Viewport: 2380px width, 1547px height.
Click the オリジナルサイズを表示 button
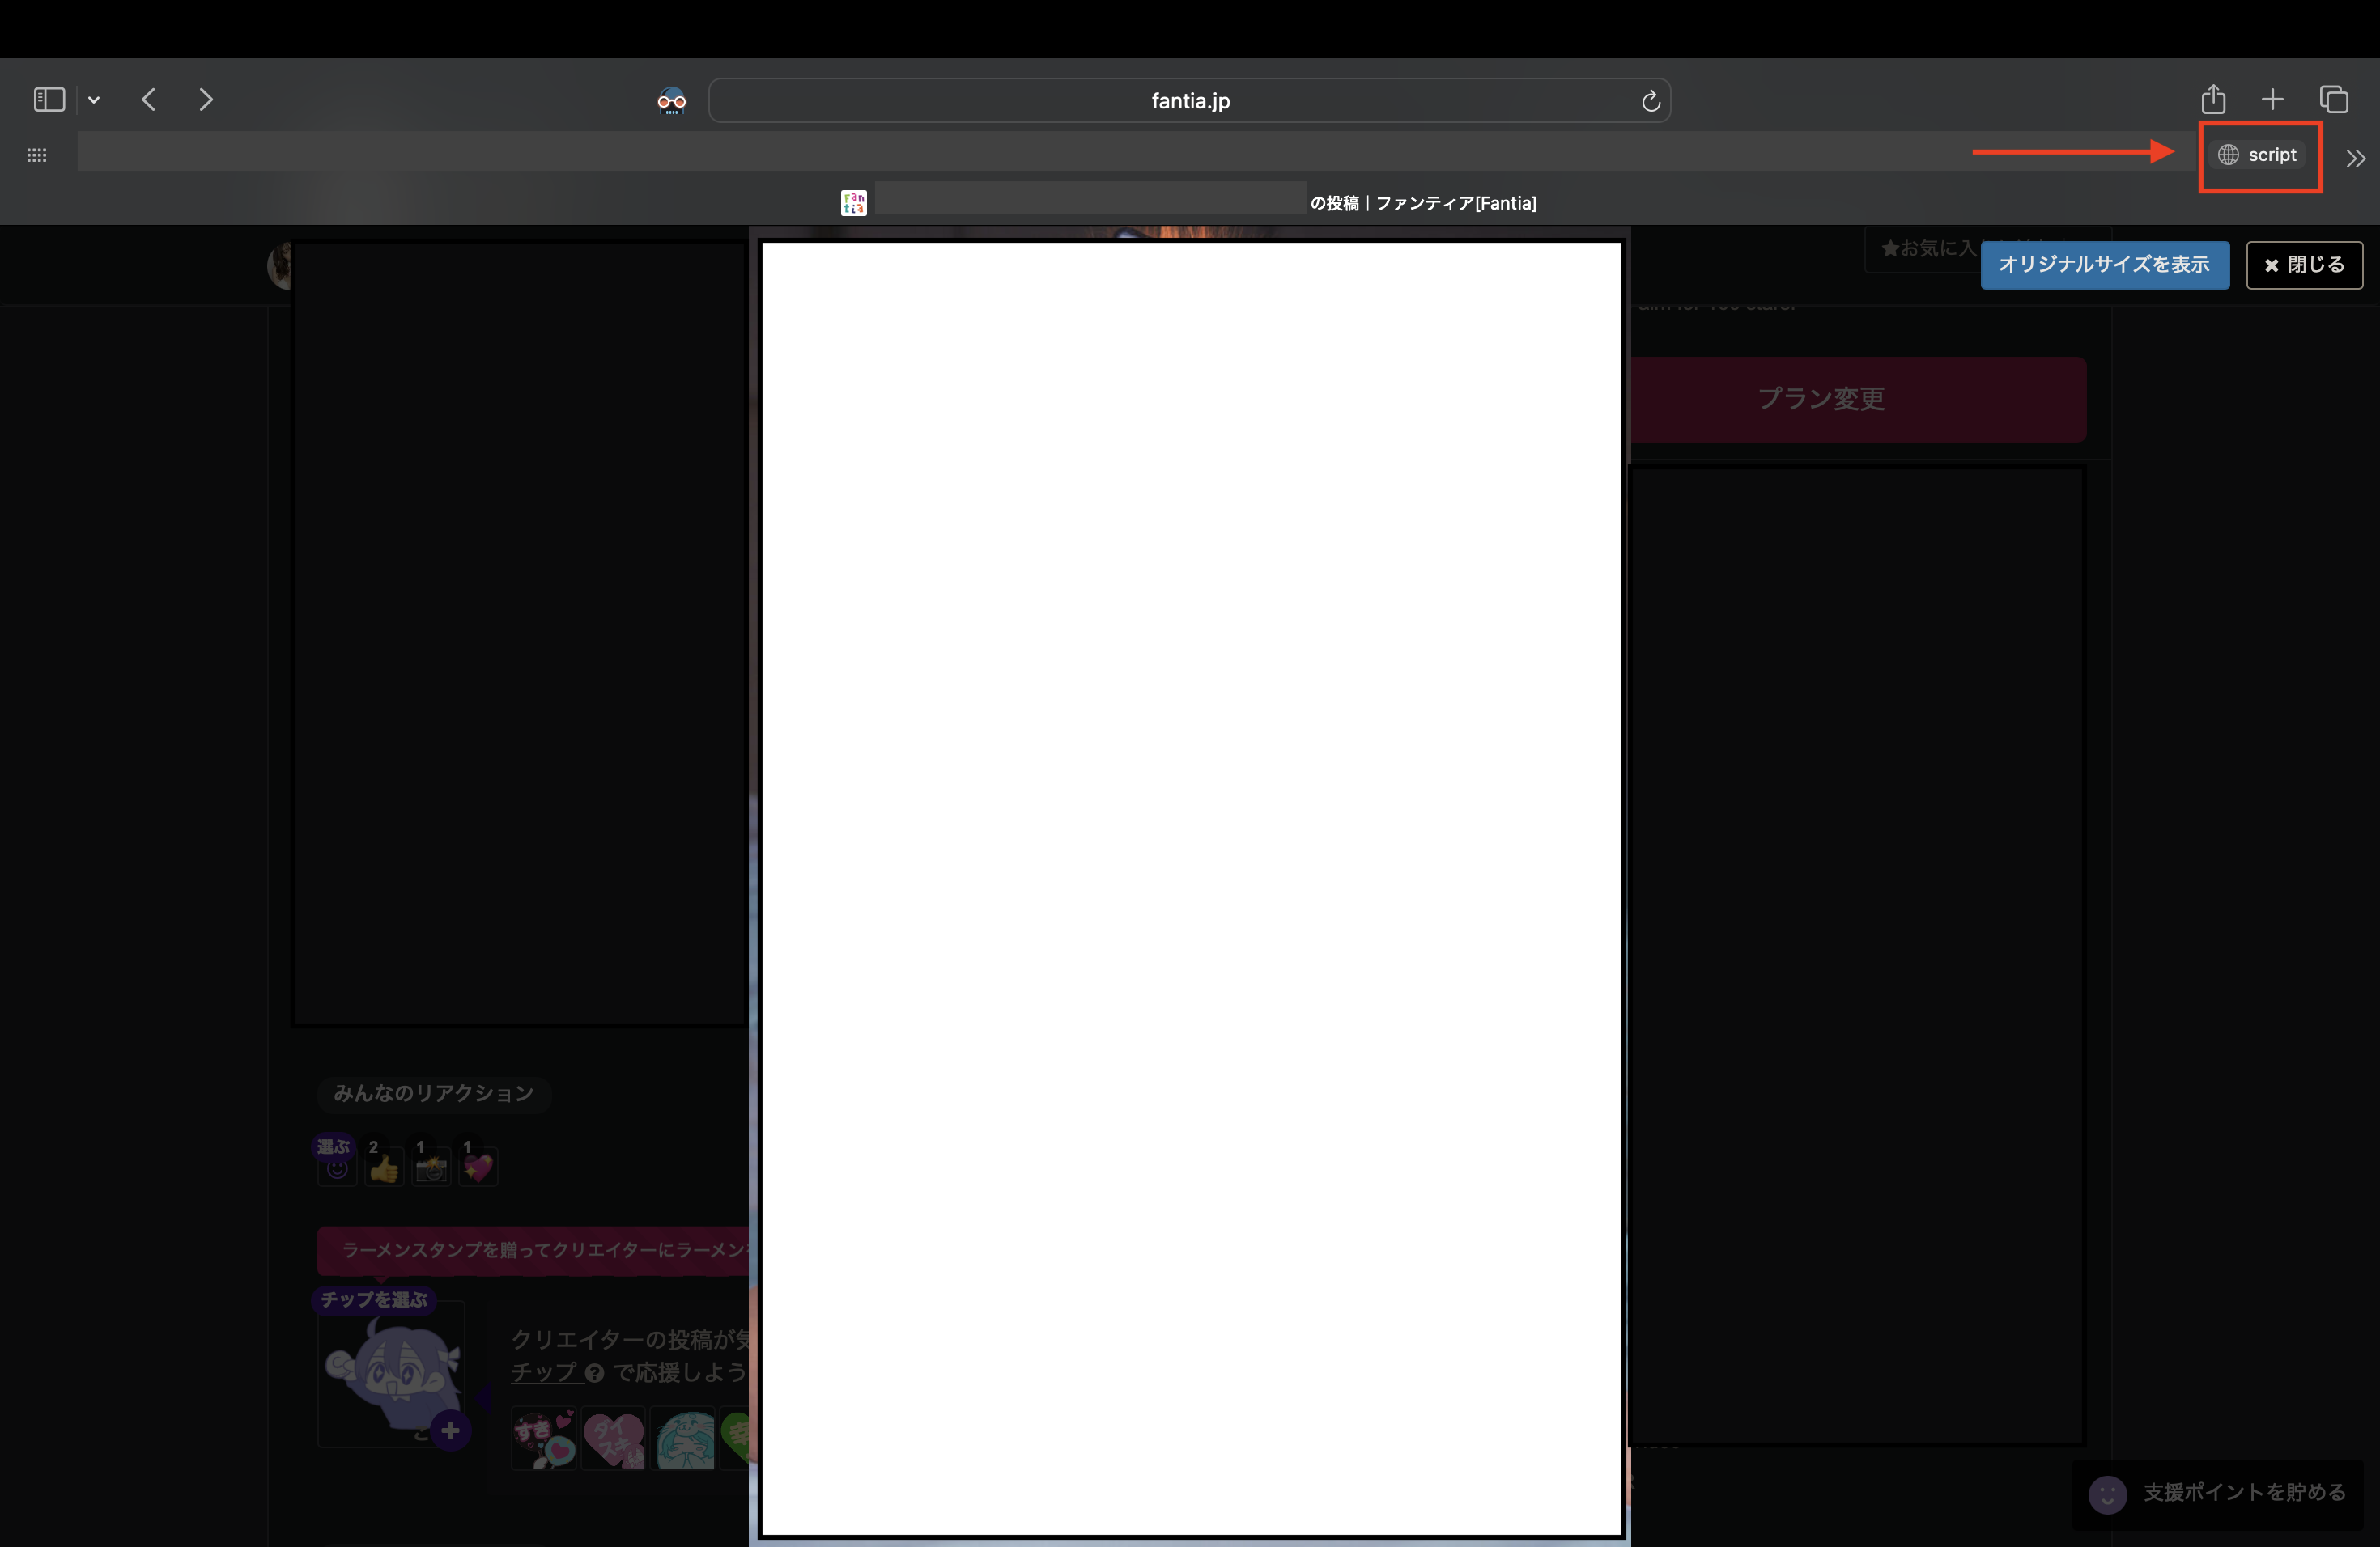[x=2104, y=265]
